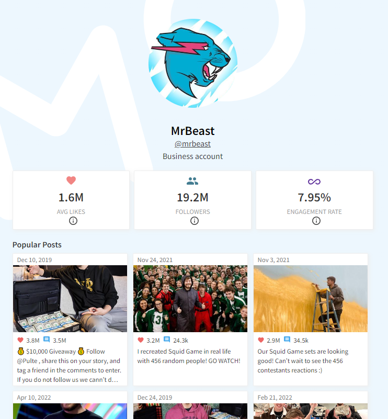The width and height of the screenshot is (388, 419).
Task: Click the pink heart icon above 1.6M
Action: point(71,180)
